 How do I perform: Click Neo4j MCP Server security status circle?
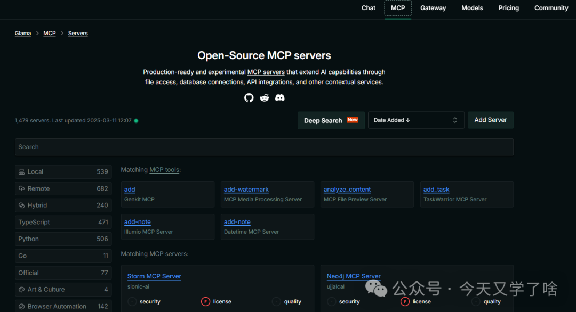(331, 301)
